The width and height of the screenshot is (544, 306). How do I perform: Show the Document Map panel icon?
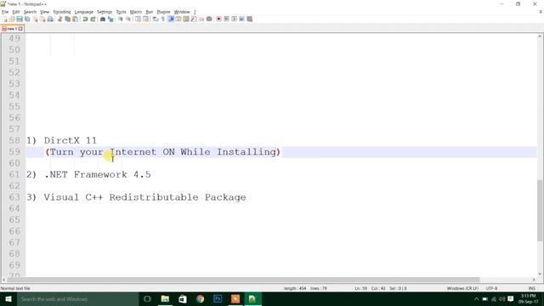pos(186,19)
